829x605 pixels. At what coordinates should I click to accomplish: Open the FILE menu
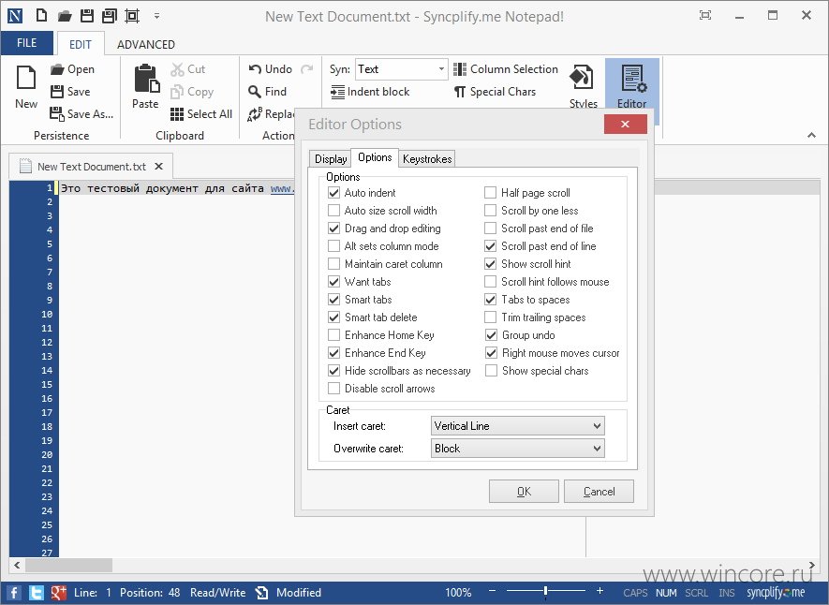(26, 43)
